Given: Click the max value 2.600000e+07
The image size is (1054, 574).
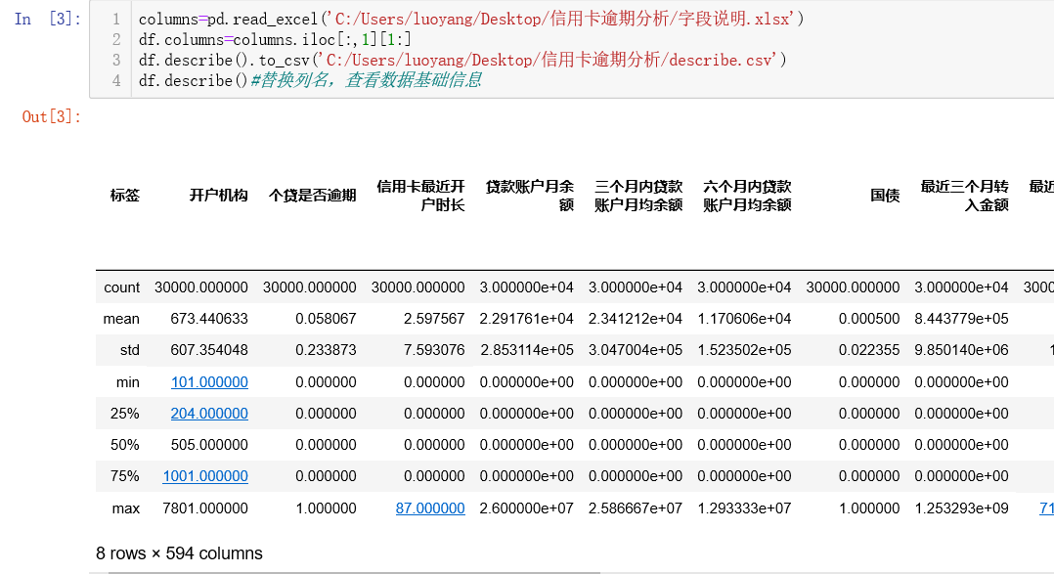Looking at the screenshot, I should [526, 508].
